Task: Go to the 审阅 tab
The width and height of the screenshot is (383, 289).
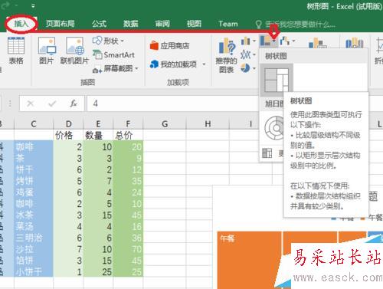Action: [x=162, y=24]
